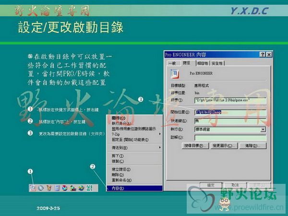Choose 複製(C) from the context menu
Screen dimensions: 288x216
(x=134, y=161)
